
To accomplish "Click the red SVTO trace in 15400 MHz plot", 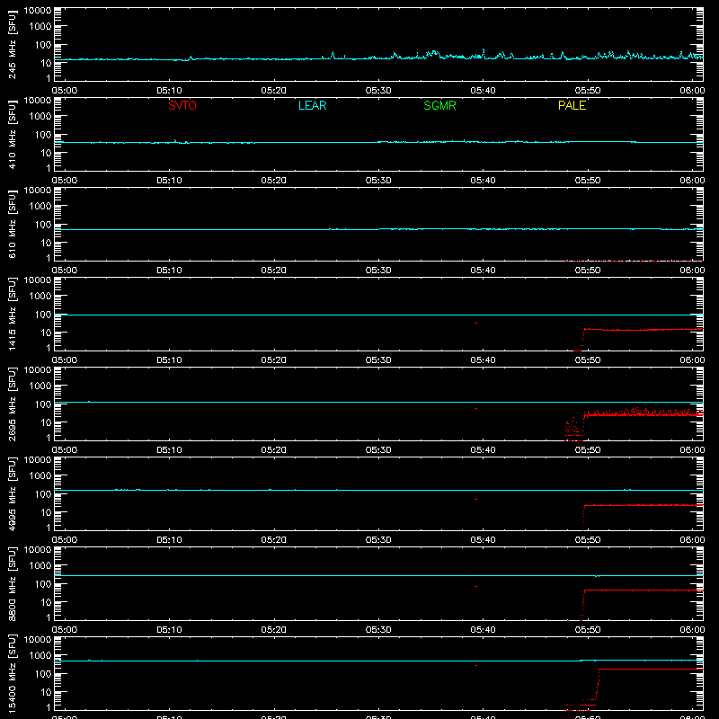I will point(651,670).
